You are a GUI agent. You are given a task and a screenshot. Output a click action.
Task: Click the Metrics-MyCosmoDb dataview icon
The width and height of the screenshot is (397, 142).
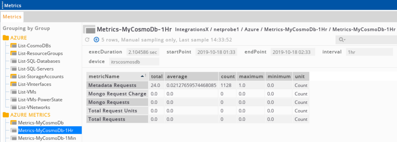[x=14, y=123]
